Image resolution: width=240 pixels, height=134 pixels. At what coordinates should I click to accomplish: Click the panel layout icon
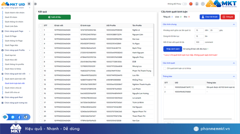[35, 4]
